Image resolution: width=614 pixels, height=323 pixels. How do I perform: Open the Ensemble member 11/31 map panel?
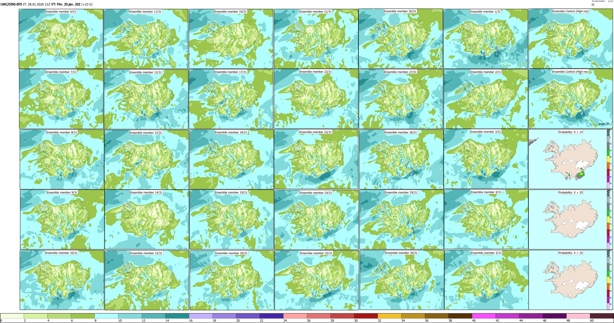point(146,39)
